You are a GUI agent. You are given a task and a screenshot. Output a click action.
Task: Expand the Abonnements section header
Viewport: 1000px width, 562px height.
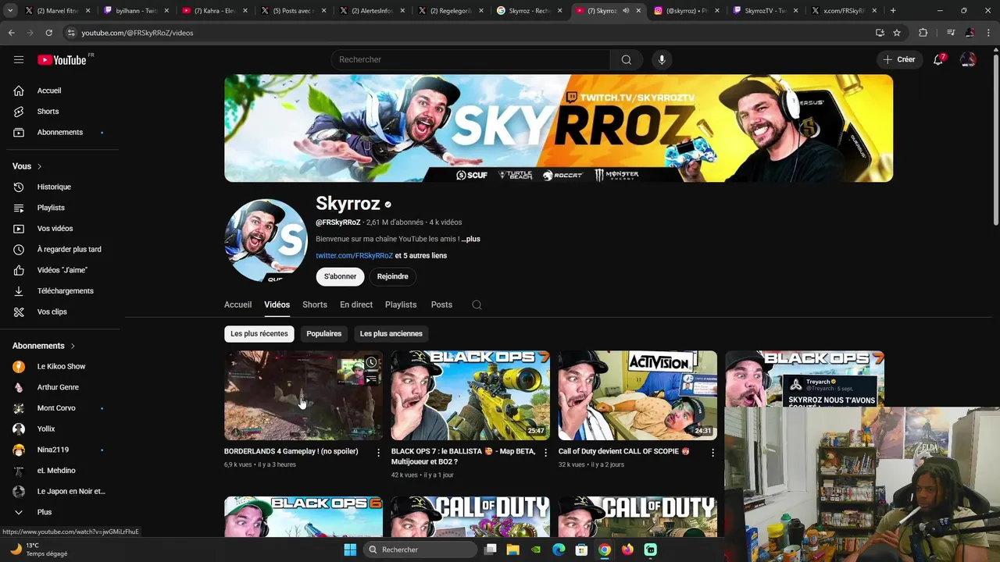(x=44, y=346)
